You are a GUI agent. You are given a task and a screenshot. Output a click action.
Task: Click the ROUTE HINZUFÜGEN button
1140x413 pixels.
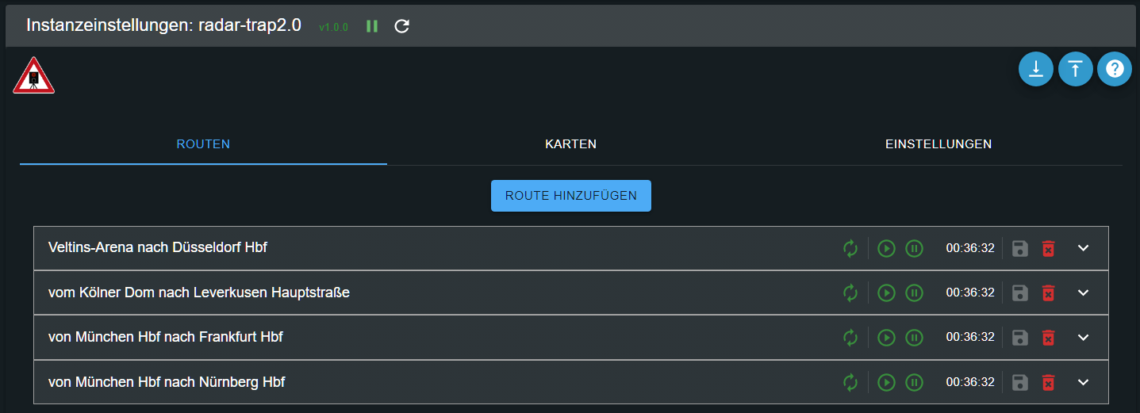[571, 196]
